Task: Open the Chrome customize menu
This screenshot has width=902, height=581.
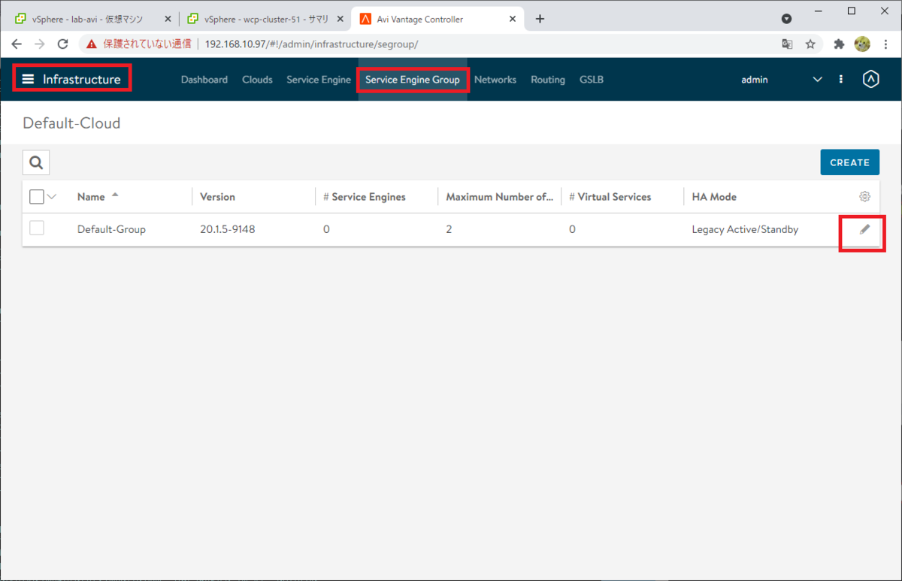Action: click(x=887, y=44)
